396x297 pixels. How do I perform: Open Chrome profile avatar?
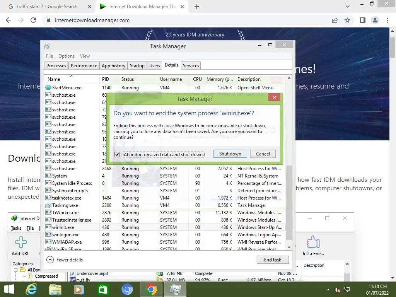point(375,20)
